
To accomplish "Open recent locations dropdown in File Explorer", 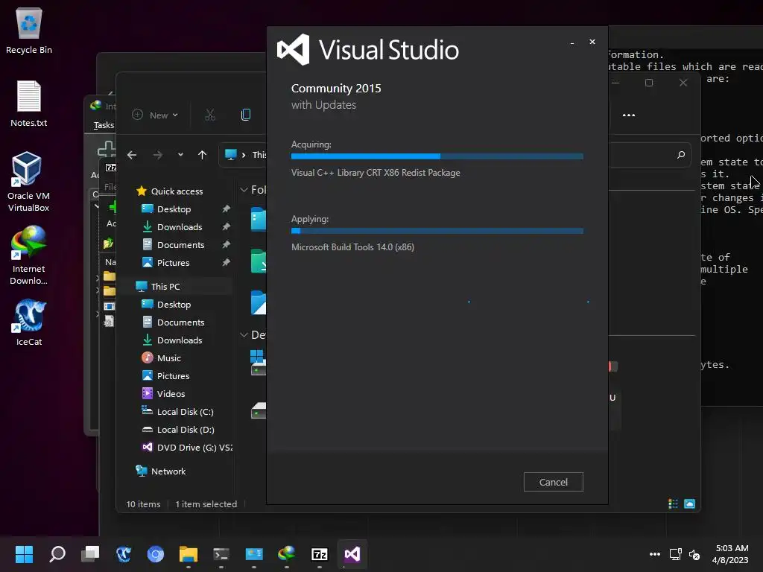I will (180, 155).
